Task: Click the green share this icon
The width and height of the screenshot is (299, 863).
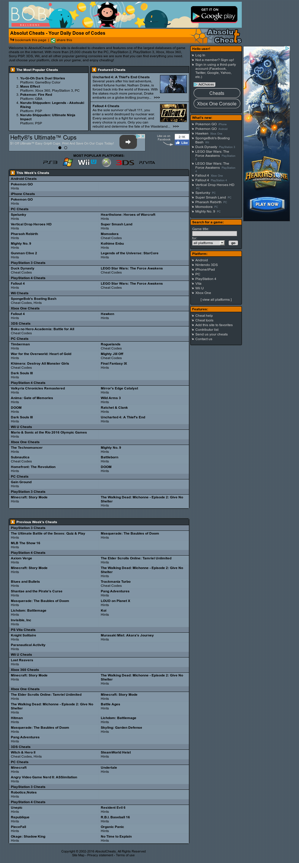Action: [53, 40]
